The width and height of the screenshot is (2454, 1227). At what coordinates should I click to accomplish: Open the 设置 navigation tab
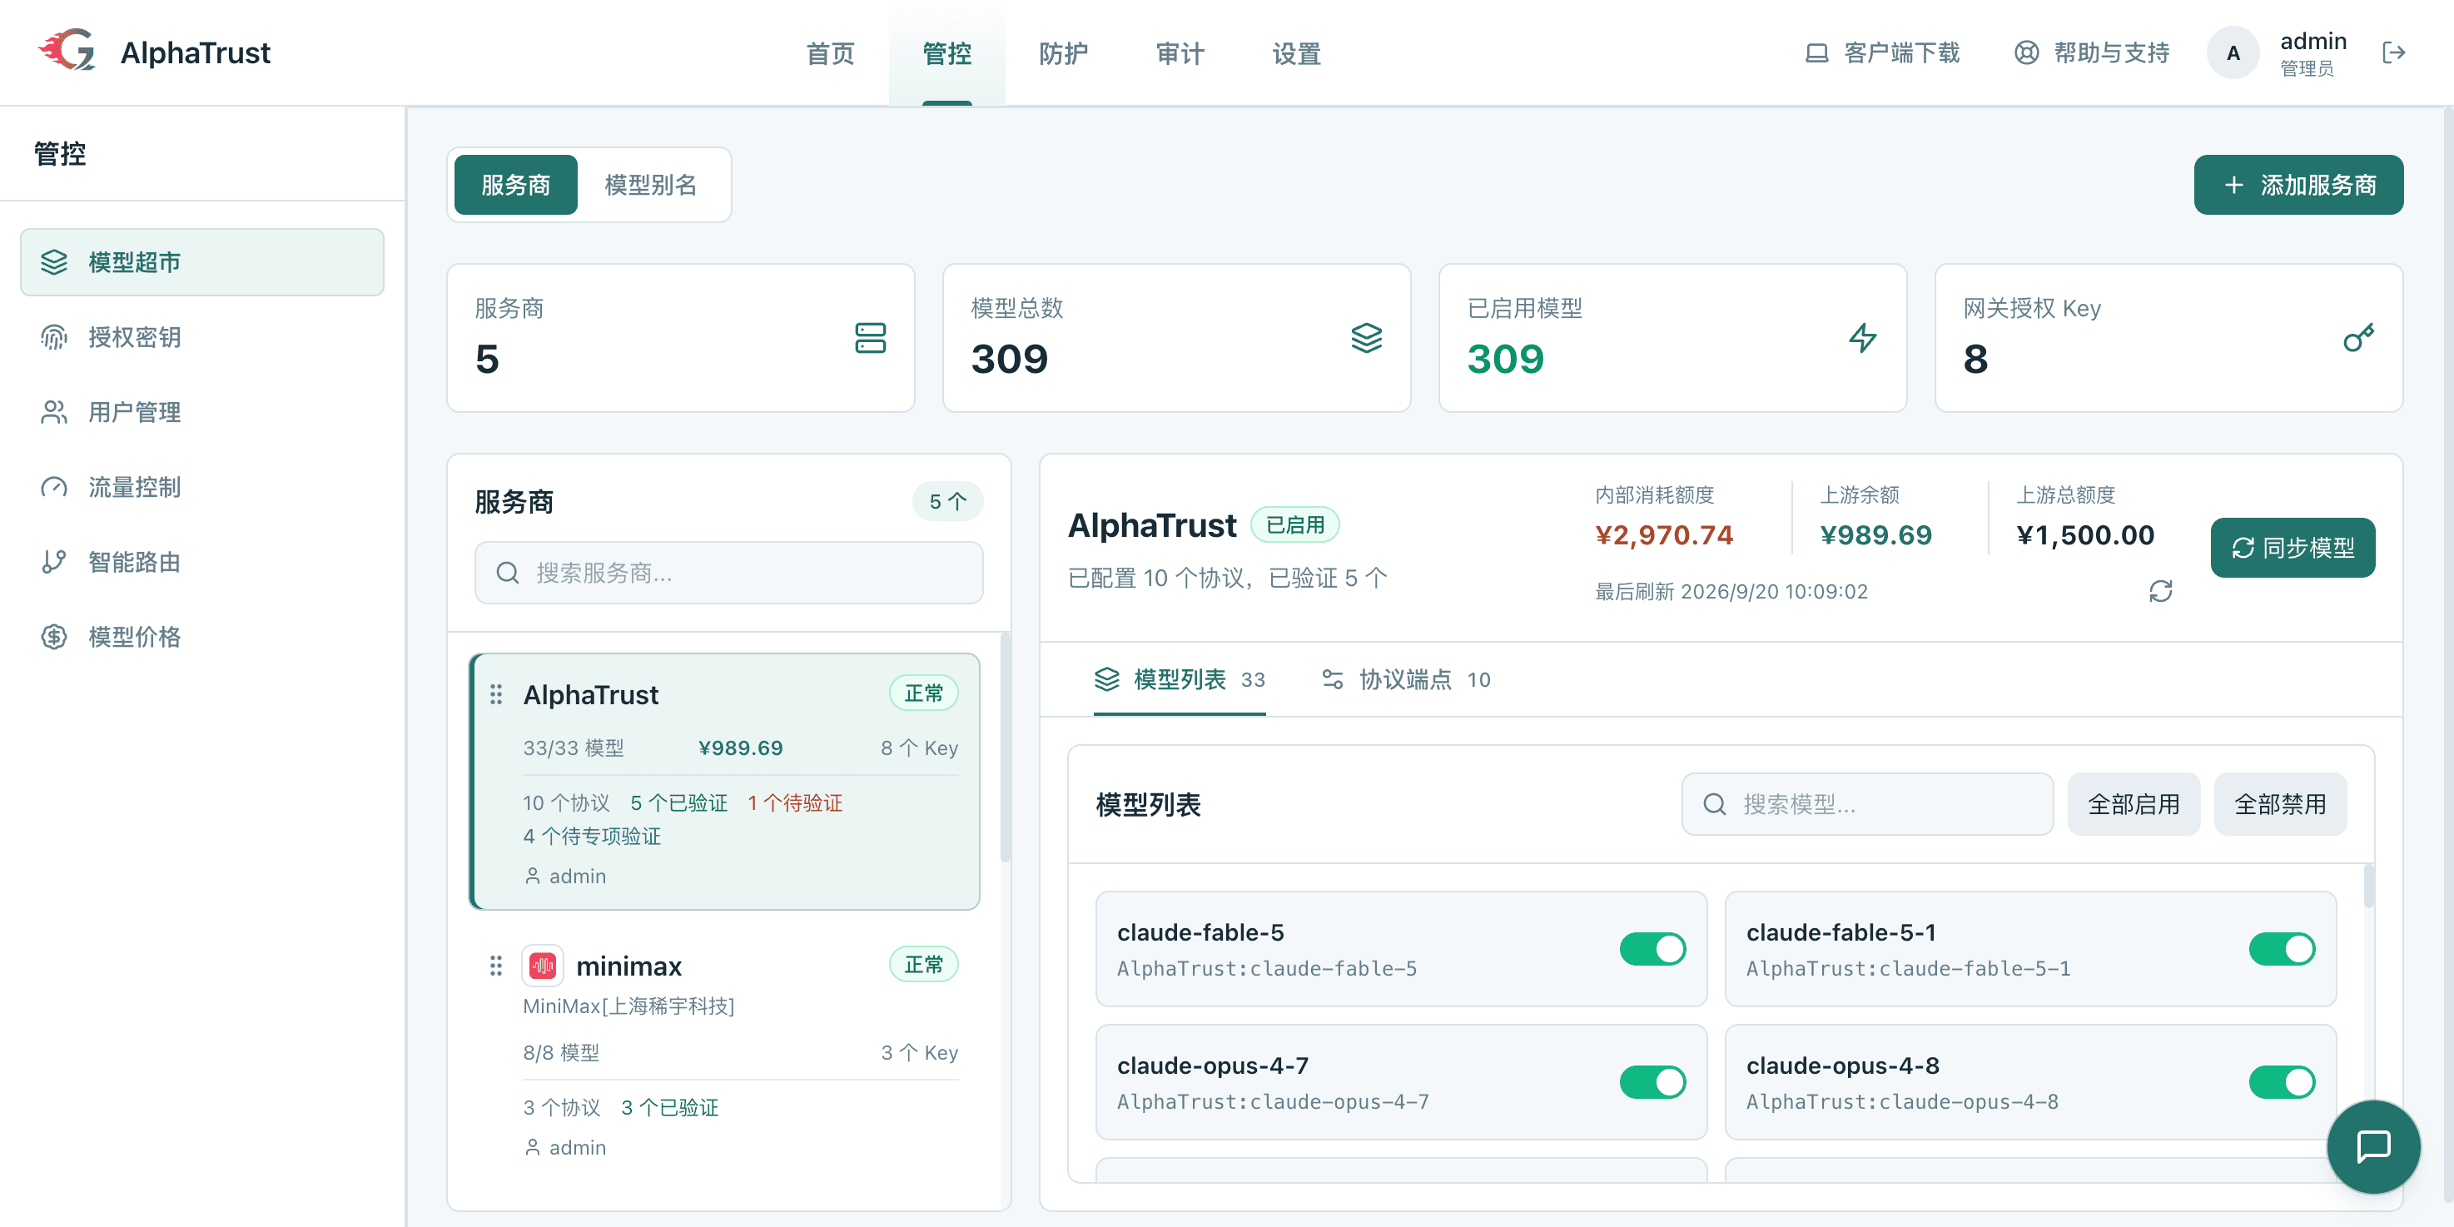click(x=1295, y=53)
